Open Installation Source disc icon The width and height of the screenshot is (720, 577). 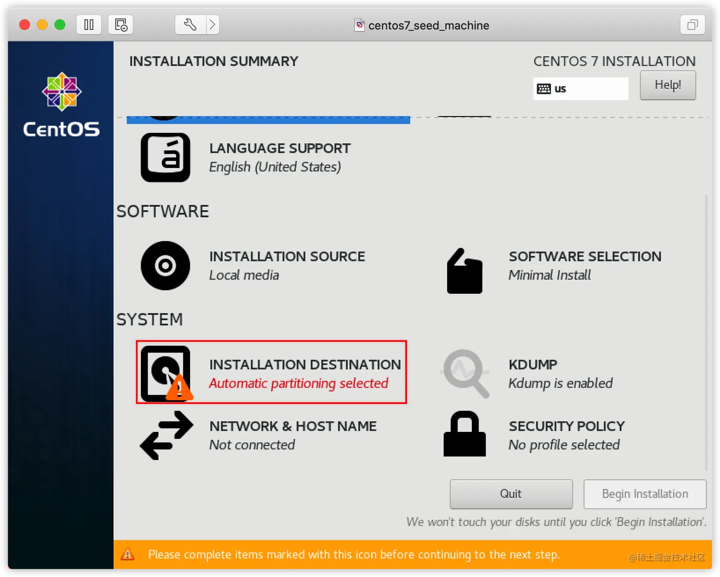165,265
